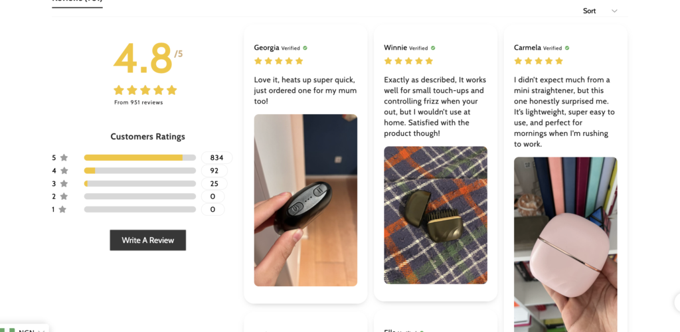
Task: Click the Write A Review button
Action: 148,240
